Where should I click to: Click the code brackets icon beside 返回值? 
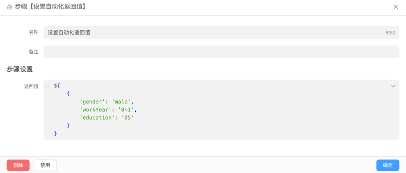(48, 86)
